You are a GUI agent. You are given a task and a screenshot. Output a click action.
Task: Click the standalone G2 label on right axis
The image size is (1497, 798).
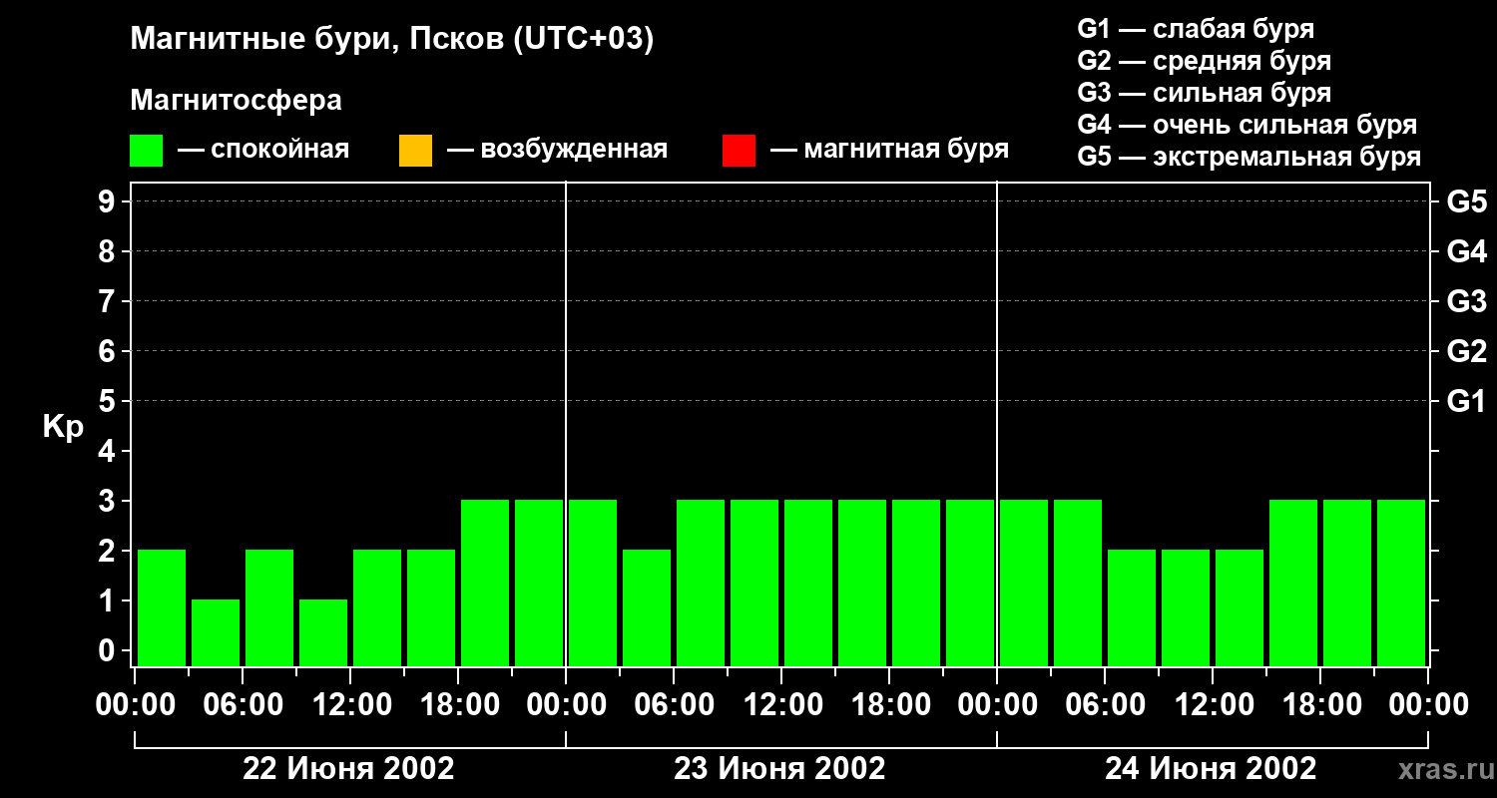1467,351
